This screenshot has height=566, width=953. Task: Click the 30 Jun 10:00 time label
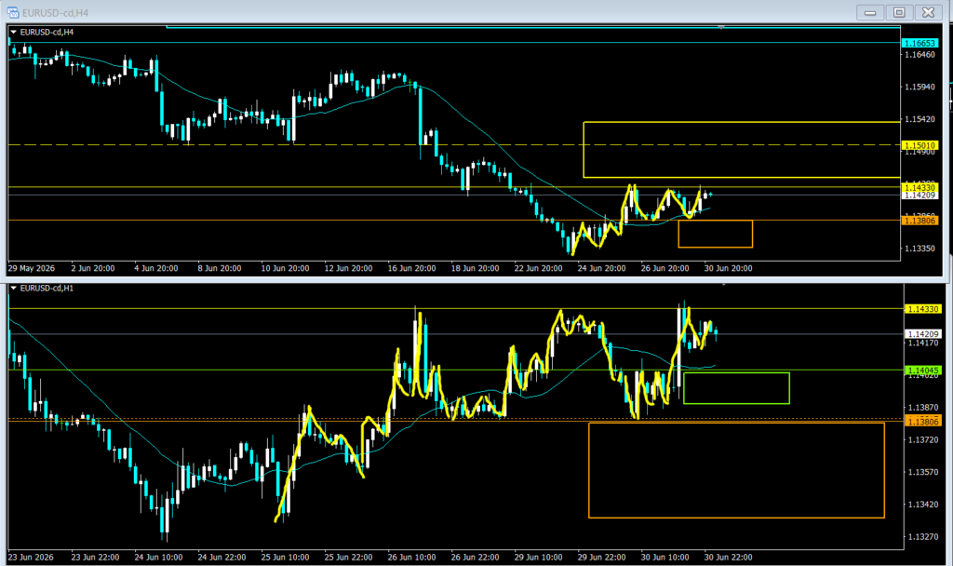664,557
